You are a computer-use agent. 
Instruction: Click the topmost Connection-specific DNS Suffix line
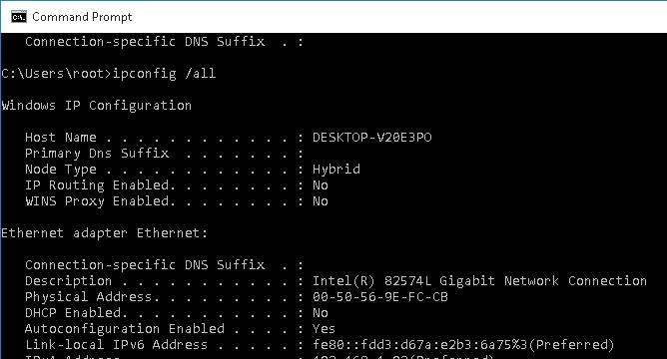click(x=164, y=42)
